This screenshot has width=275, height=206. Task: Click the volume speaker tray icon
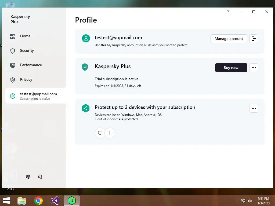coord(249,201)
